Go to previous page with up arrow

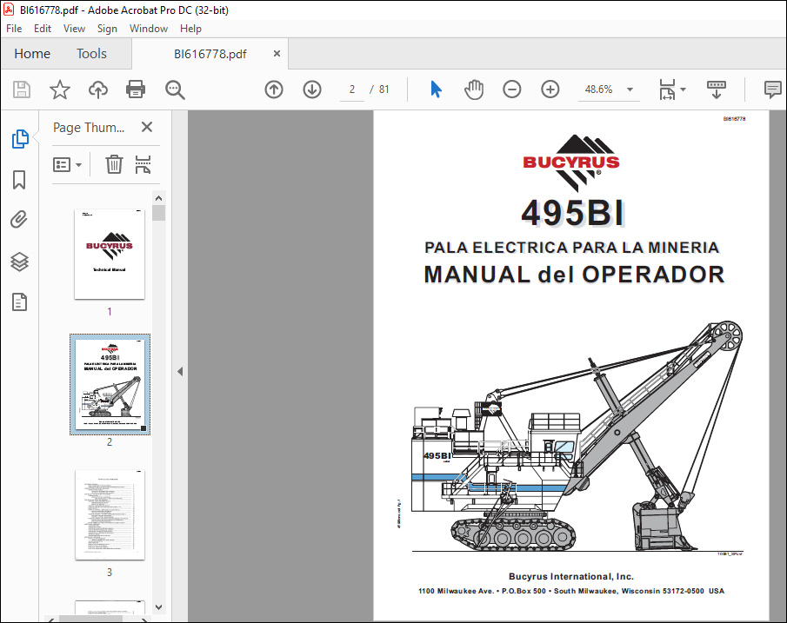click(x=274, y=89)
